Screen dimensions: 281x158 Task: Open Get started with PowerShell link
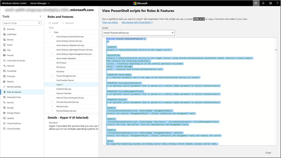pyautogui.click(x=137, y=22)
